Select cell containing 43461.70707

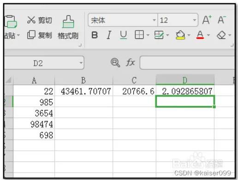[x=83, y=91]
